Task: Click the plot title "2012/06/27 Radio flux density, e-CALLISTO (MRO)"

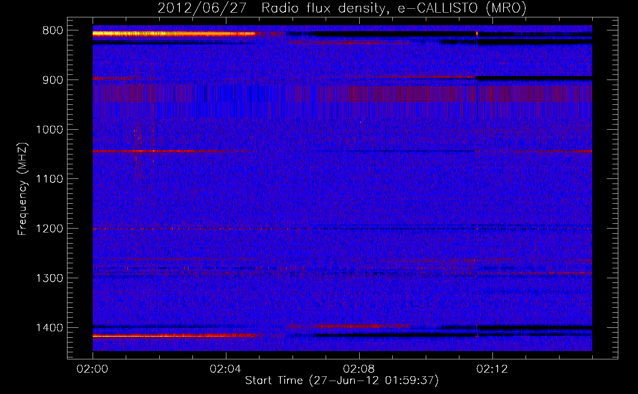Action: 342,8
